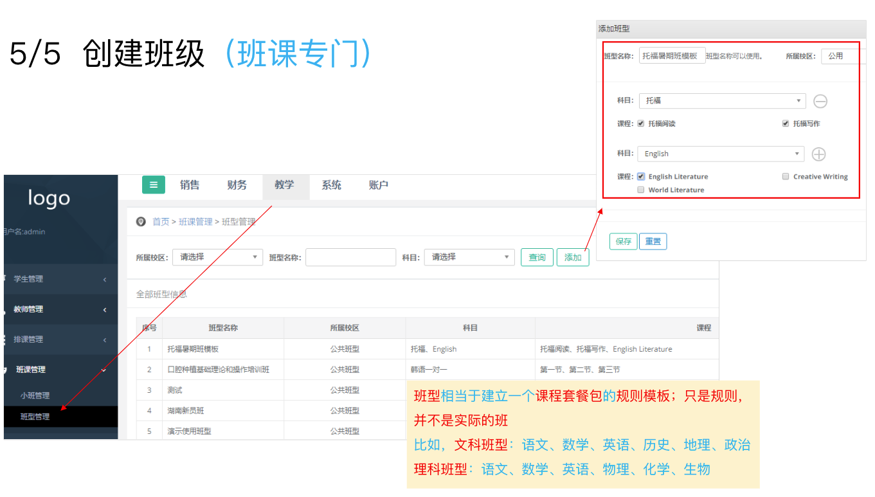Click the green hamburger menu button
This screenshot has width=875, height=497.
pyautogui.click(x=154, y=185)
